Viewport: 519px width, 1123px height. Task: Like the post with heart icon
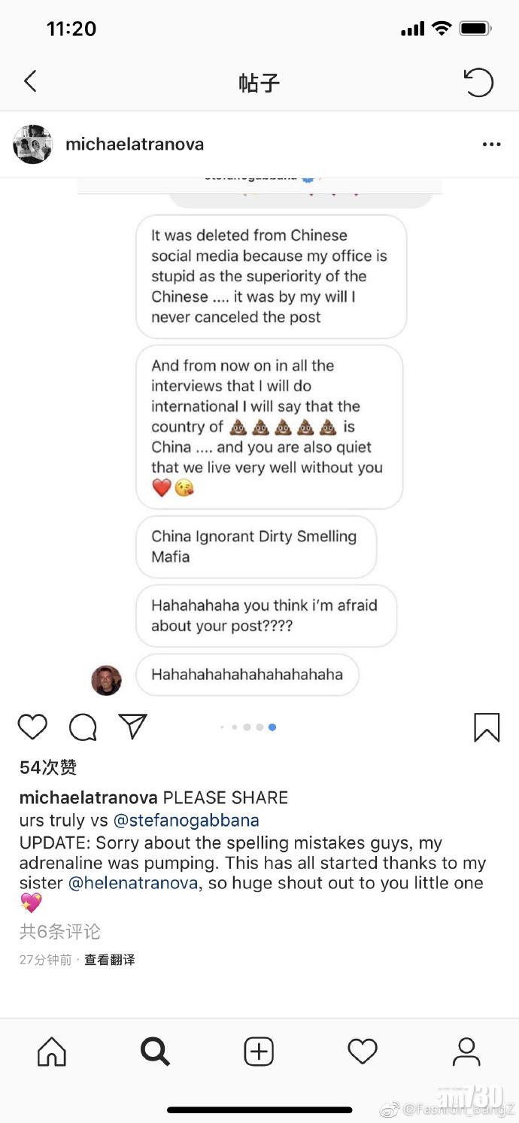coord(32,727)
